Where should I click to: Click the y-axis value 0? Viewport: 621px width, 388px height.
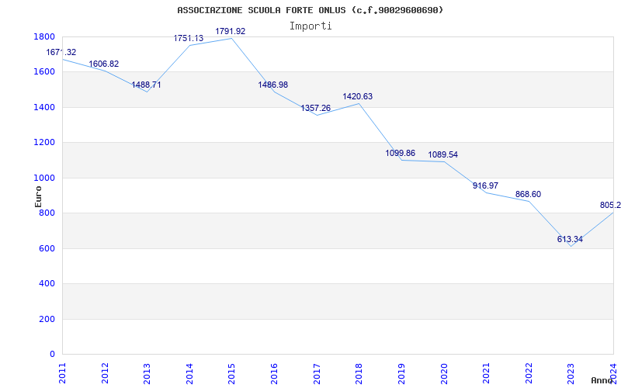(52, 355)
